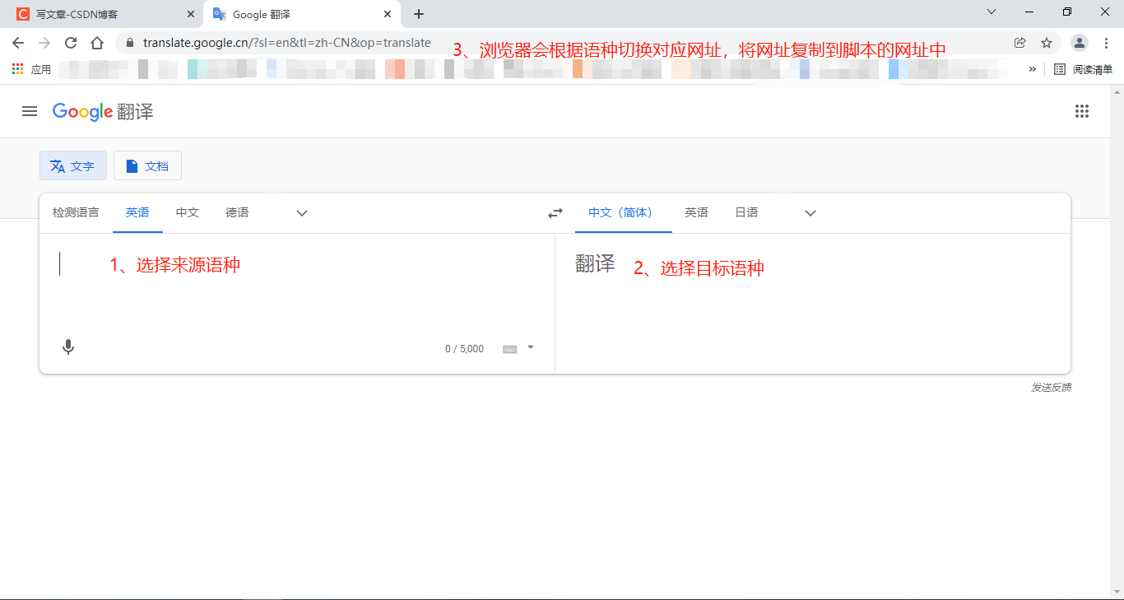The height and width of the screenshot is (600, 1124).
Task: Expand the target language list chevron
Action: [810, 212]
